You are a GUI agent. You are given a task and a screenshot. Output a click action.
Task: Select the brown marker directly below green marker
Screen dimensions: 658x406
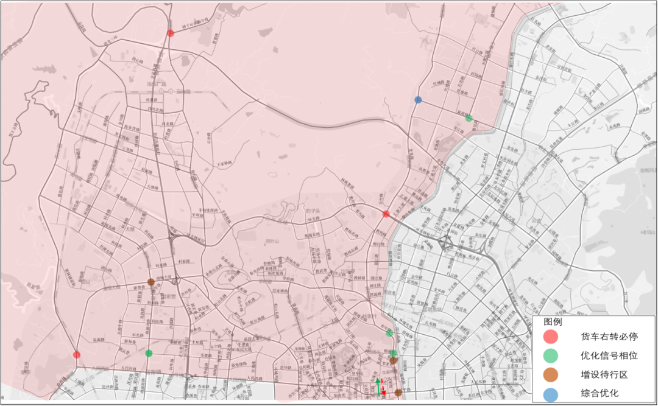click(x=394, y=360)
